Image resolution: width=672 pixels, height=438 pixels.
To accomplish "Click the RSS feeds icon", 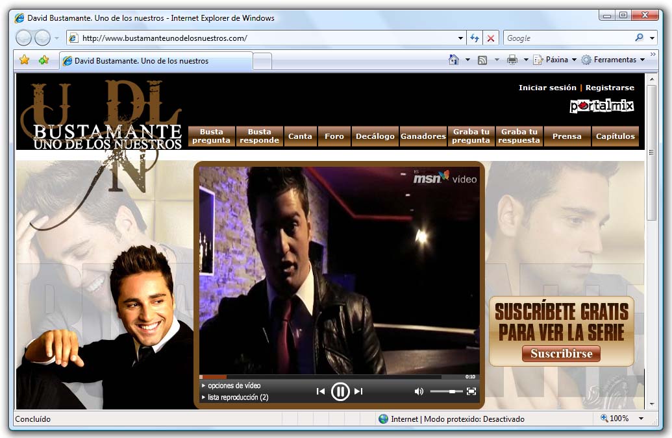I will [482, 60].
